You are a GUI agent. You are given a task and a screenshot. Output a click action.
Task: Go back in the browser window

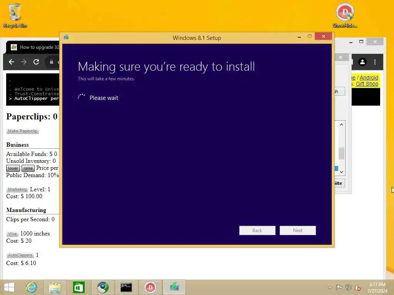12,62
